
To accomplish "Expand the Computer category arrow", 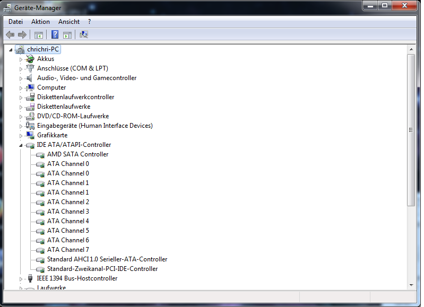I will point(21,88).
